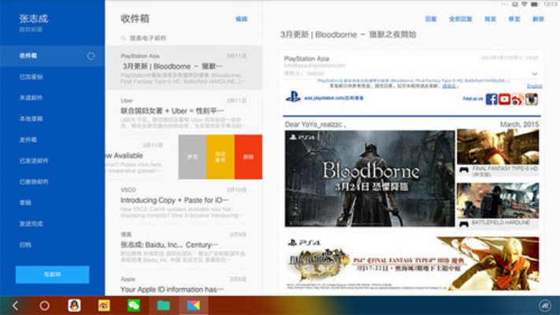Open WeChat from the taskbar
The width and height of the screenshot is (560, 315).
(134, 306)
